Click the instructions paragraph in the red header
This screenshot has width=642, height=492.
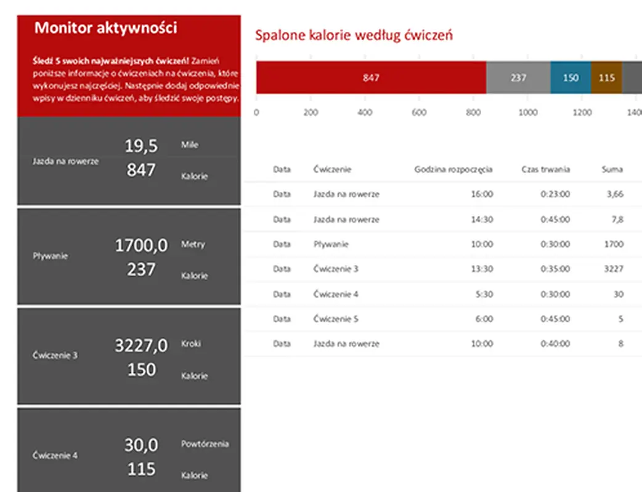[136, 80]
